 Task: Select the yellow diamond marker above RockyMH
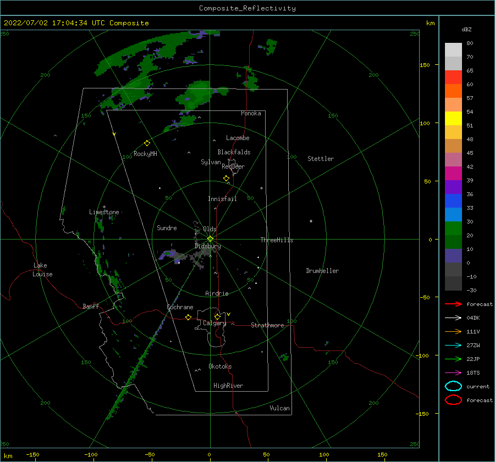point(147,143)
